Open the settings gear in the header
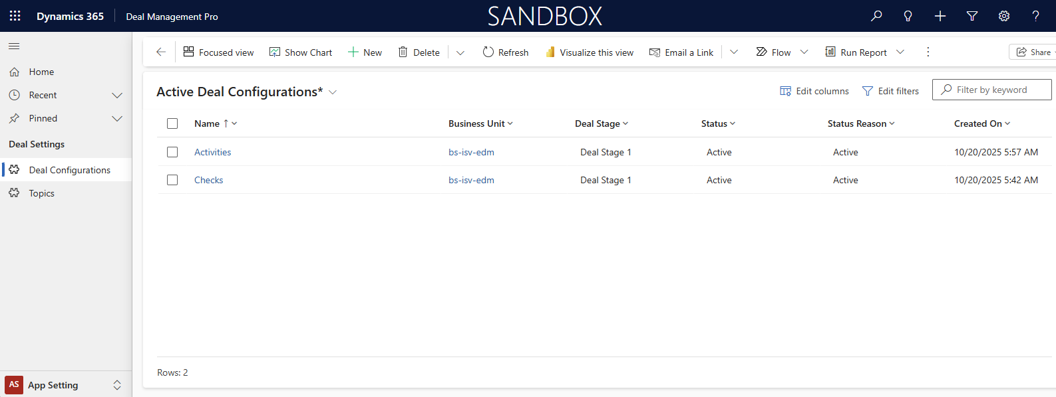The image size is (1056, 397). tap(1003, 16)
